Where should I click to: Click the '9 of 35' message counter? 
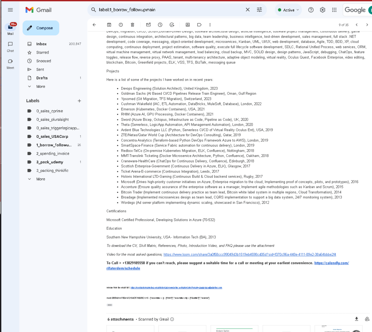[344, 25]
